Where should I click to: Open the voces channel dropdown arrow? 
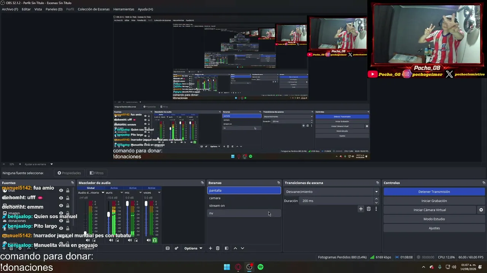159,193
